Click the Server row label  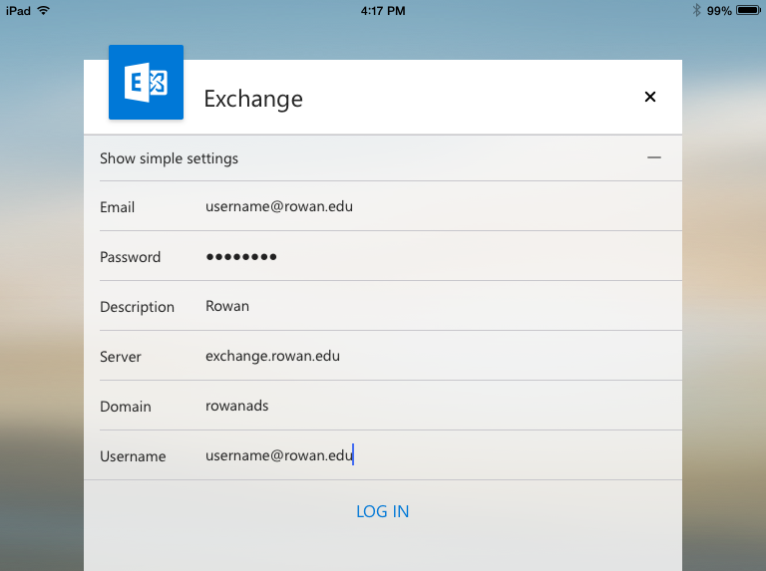point(121,357)
